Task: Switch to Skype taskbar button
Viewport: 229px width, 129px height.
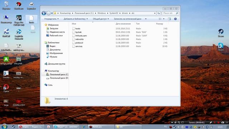Action: [x=66, y=127]
